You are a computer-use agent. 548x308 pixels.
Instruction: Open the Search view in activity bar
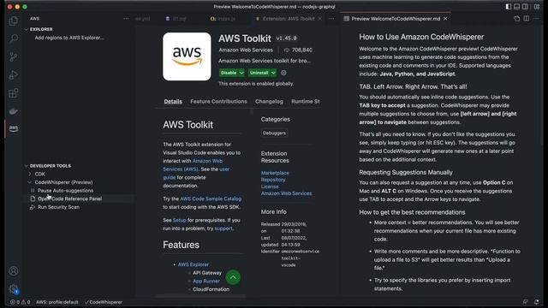coord(14,38)
